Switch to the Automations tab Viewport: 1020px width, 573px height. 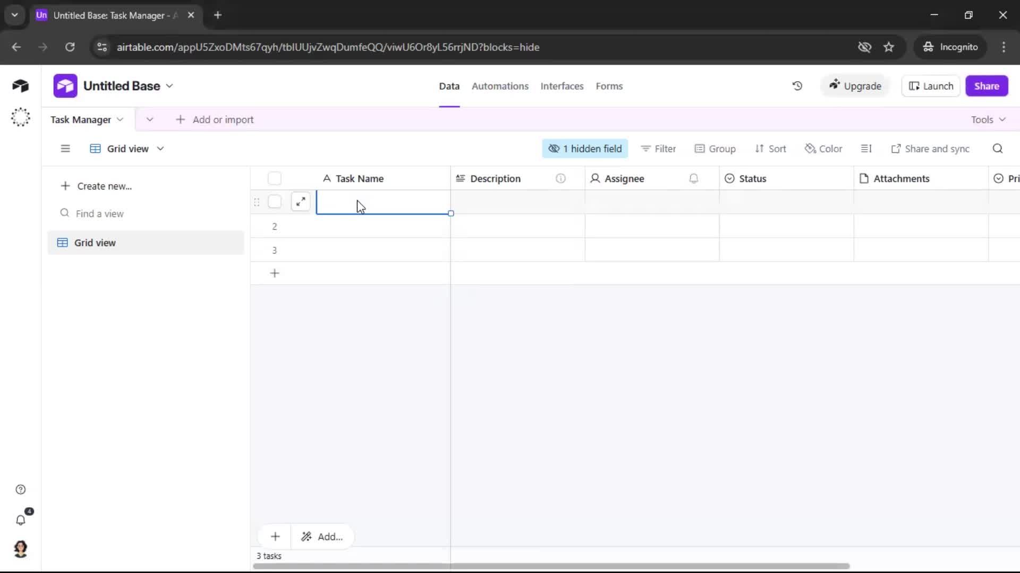pos(500,86)
